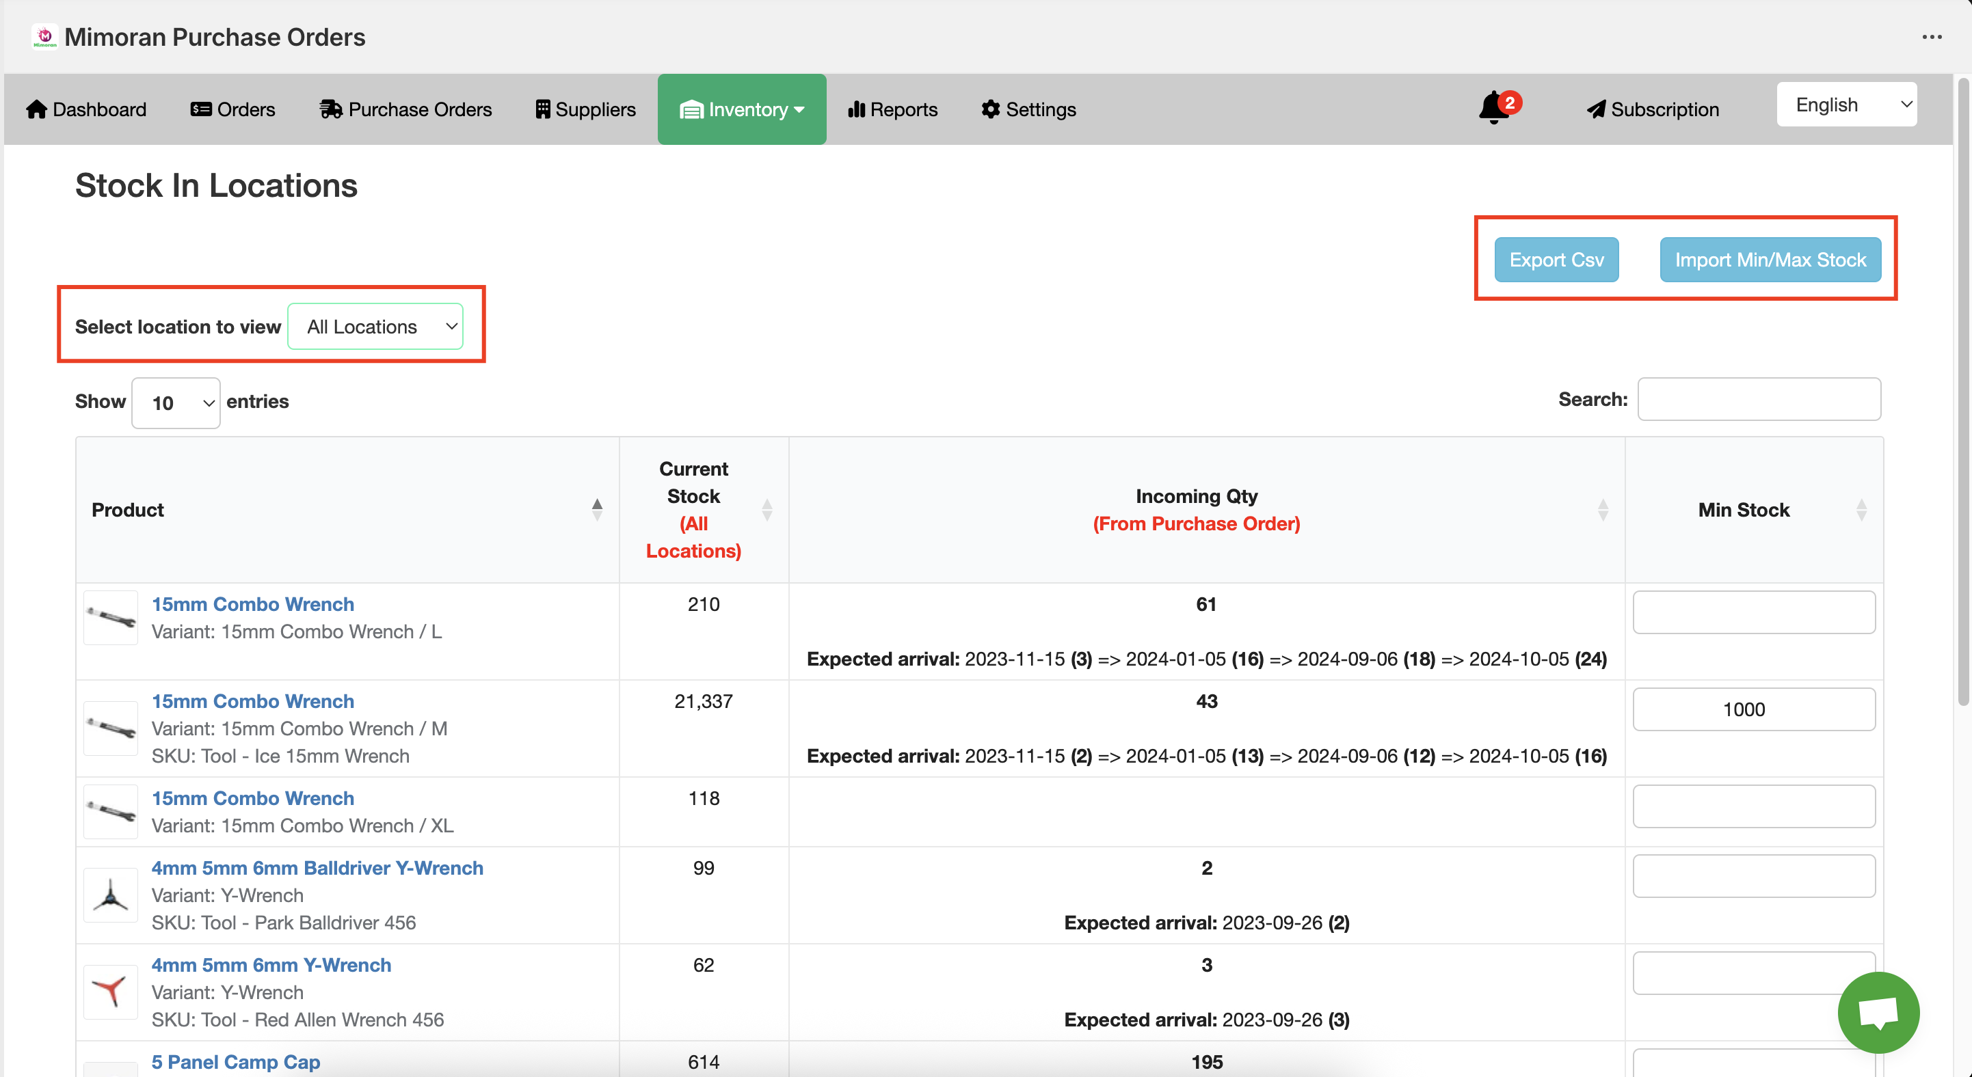Click 'SKU: Tool - Red Allen Wrench 456' text
The image size is (1972, 1077).
(297, 1020)
